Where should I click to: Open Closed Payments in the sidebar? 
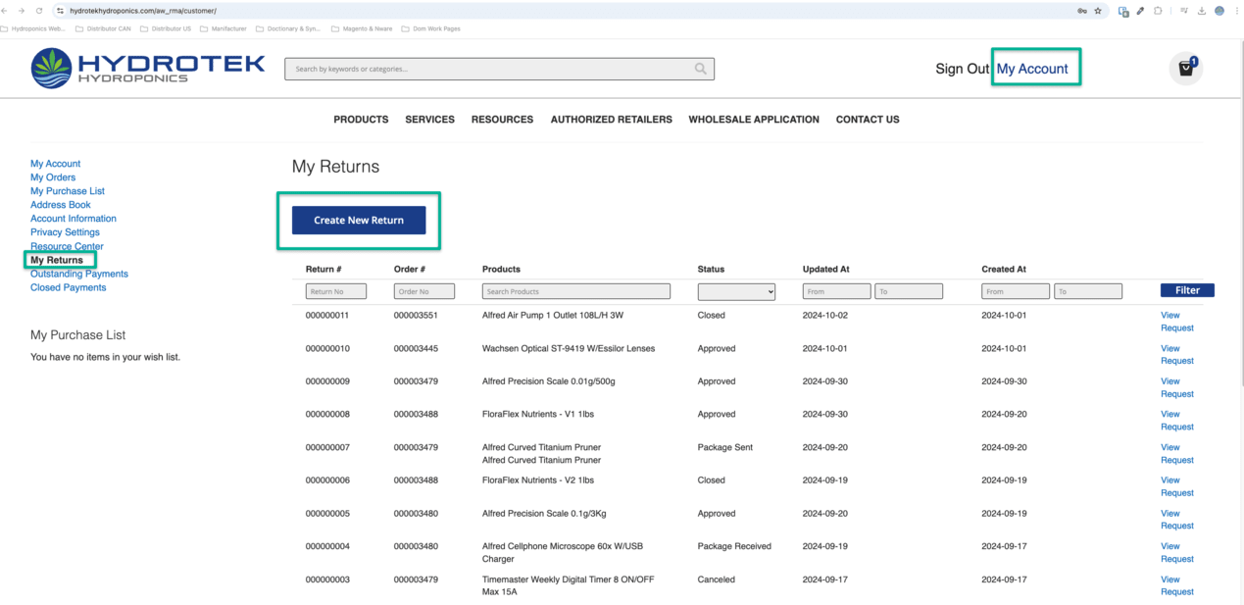[69, 287]
